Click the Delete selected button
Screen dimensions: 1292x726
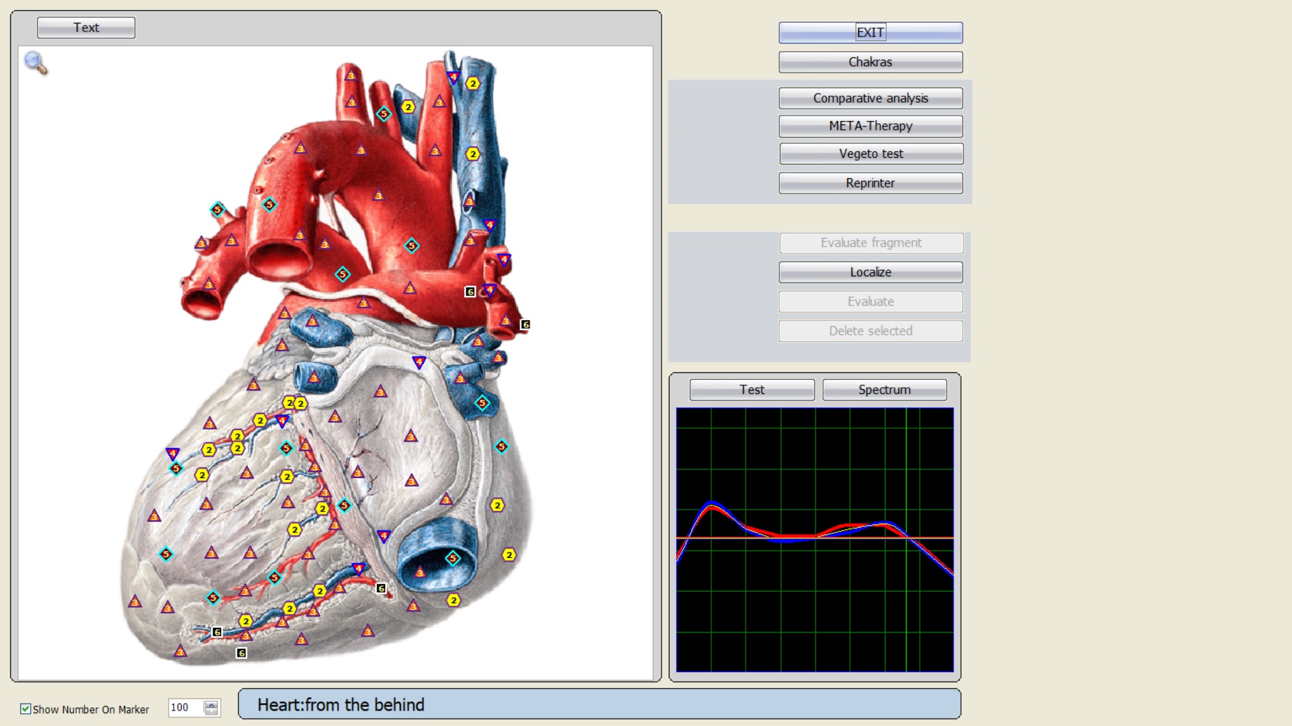point(870,331)
